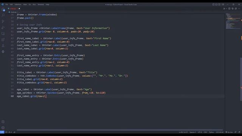Image resolution: width=242 pixels, height=136 pixels.
Task: Click the unsaved dot on main.py tab
Action: pos(19,9)
